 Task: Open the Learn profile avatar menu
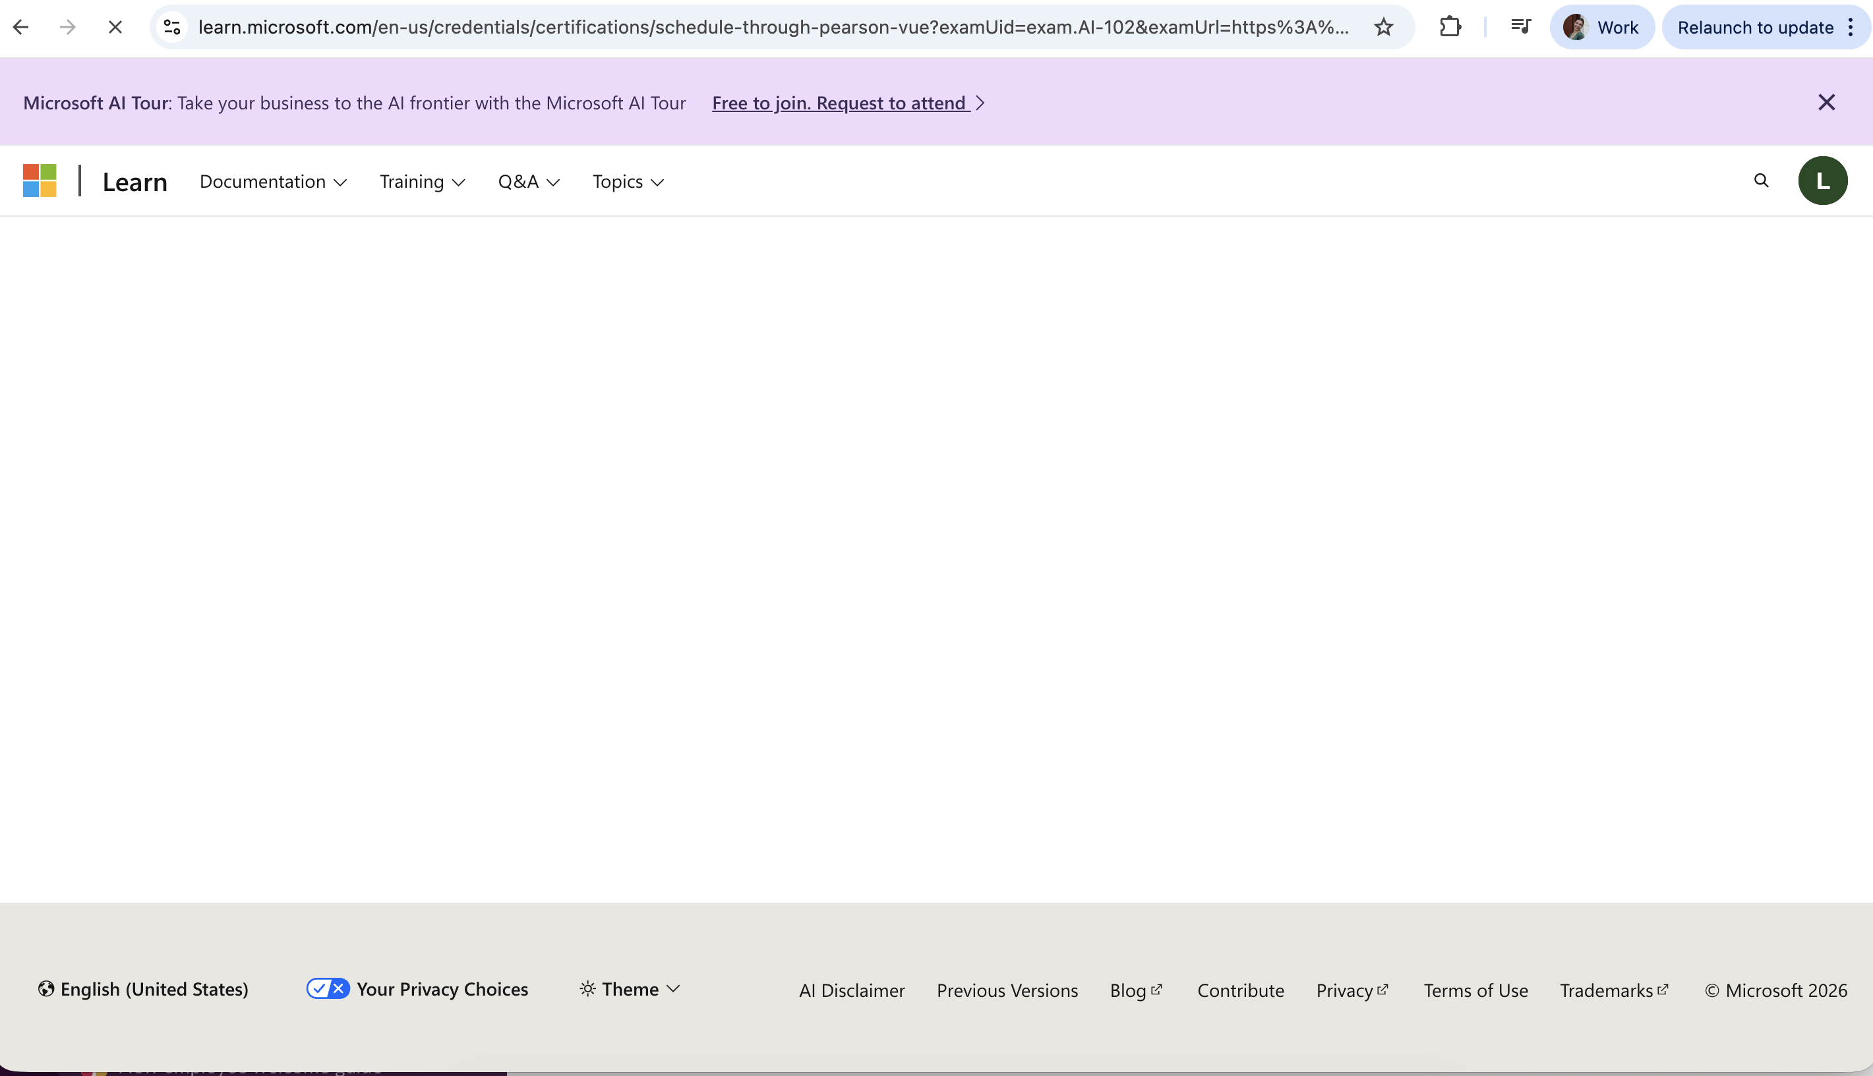pyautogui.click(x=1822, y=181)
